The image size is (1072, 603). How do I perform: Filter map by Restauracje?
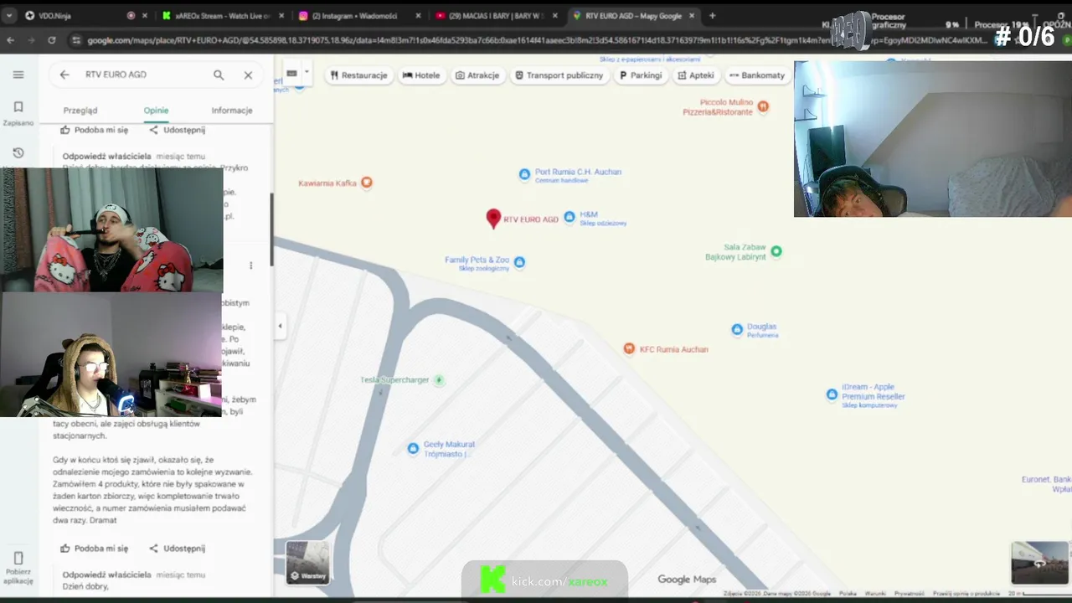(359, 75)
